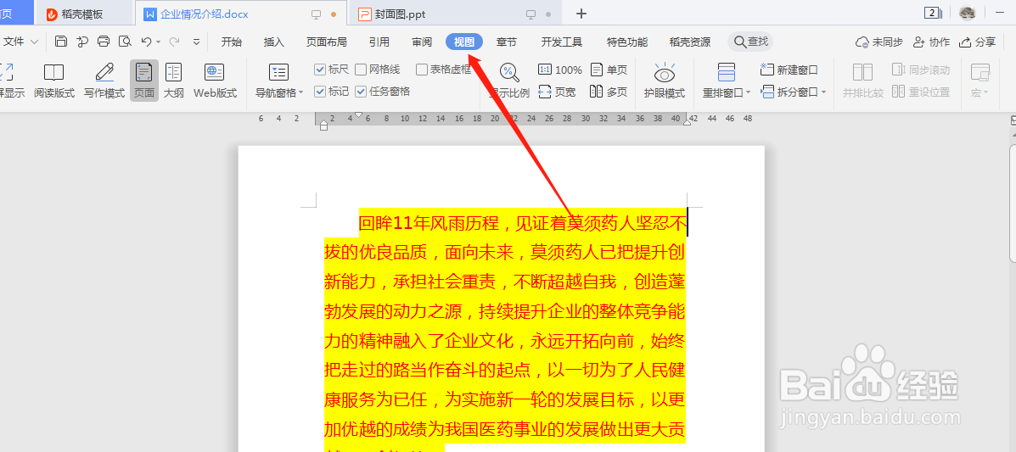The image size is (1016, 452).
Task: Open the 显示比例 zoom dialog
Action: click(509, 81)
